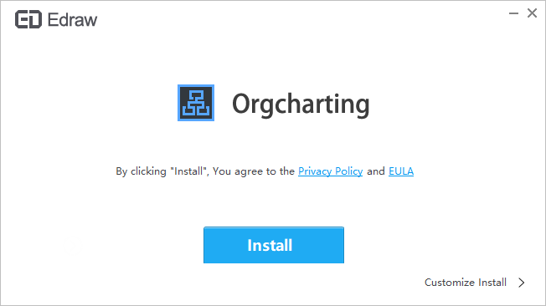Expand options via Customize Install chevron
546x306 pixels.
click(x=521, y=283)
